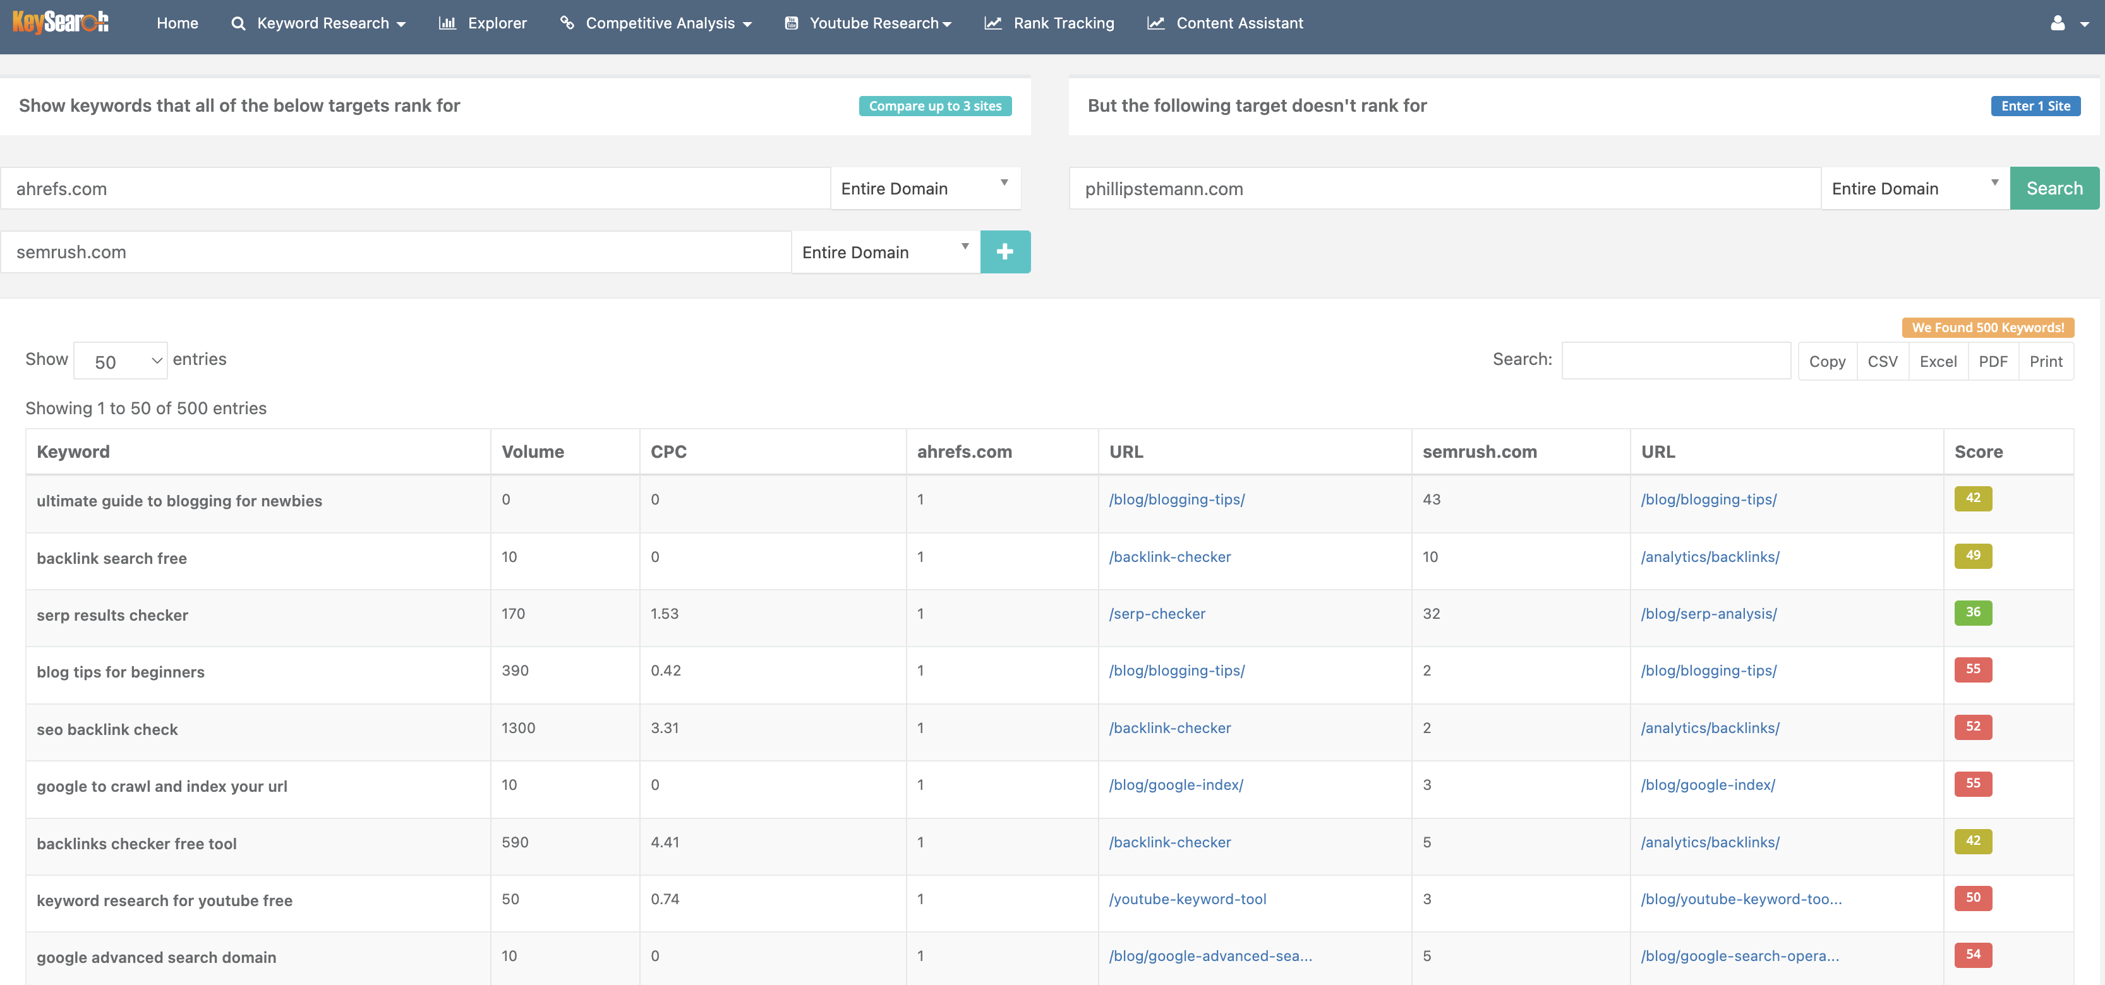Open the /serp-checker link
This screenshot has width=2105, height=985.
click(x=1157, y=613)
